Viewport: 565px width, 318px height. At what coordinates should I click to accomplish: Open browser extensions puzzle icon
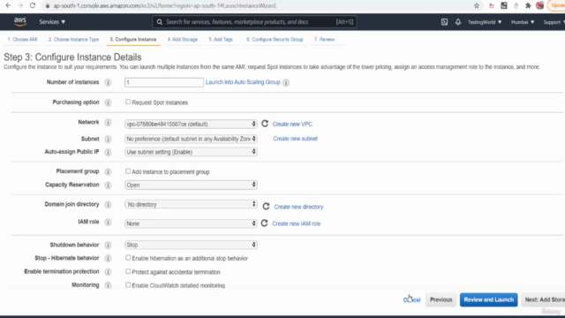point(528,5)
